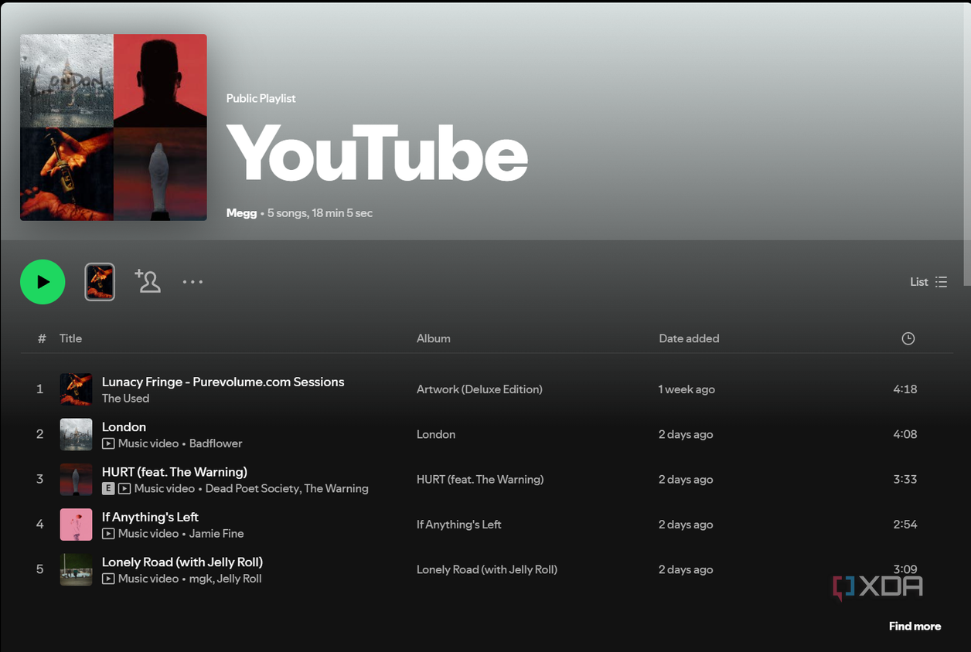Click the 1 week ago date cell

[x=687, y=389]
